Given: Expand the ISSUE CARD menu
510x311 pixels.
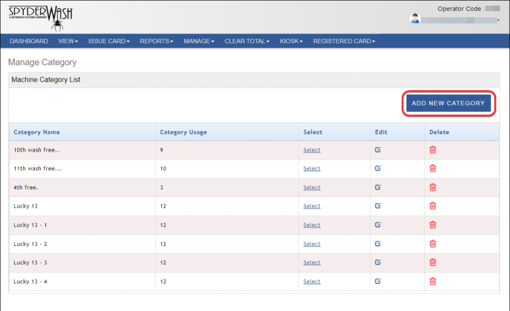Looking at the screenshot, I should click(x=109, y=41).
